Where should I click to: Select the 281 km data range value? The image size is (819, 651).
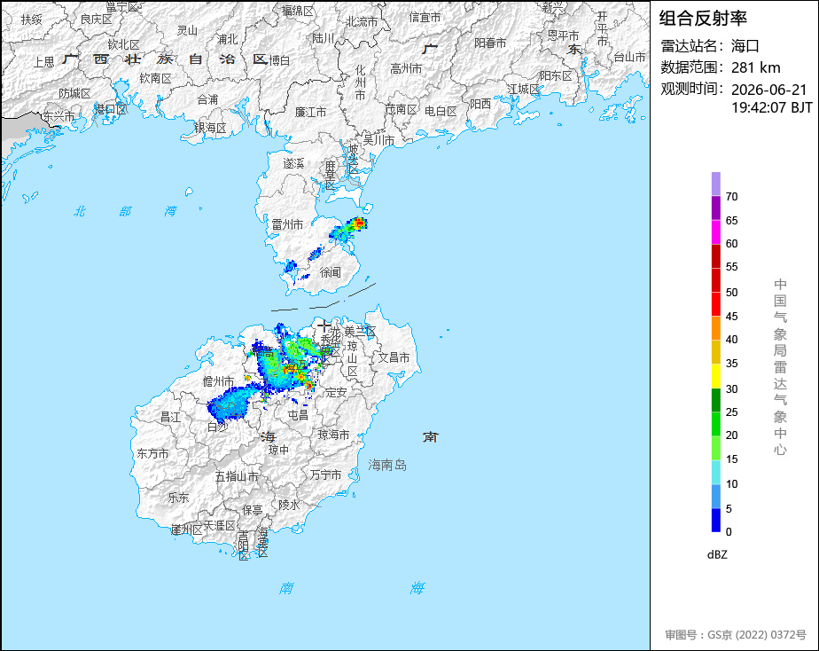(756, 67)
